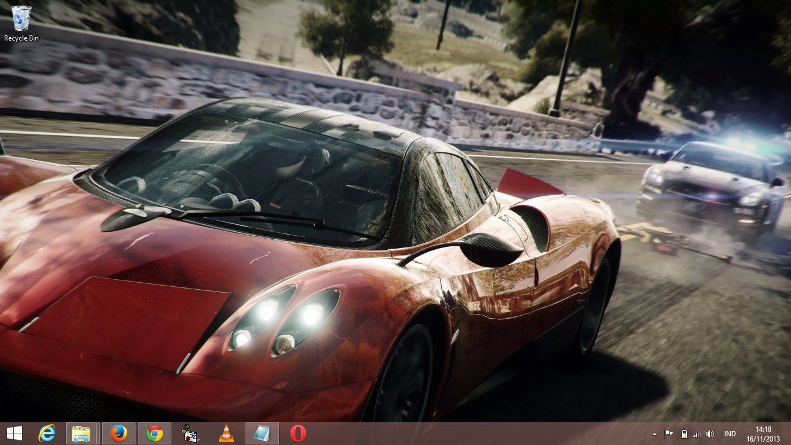
Task: Change the IND input language indicator
Action: (x=730, y=434)
